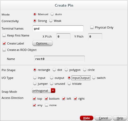Toggle right access direction

click(75, 99)
